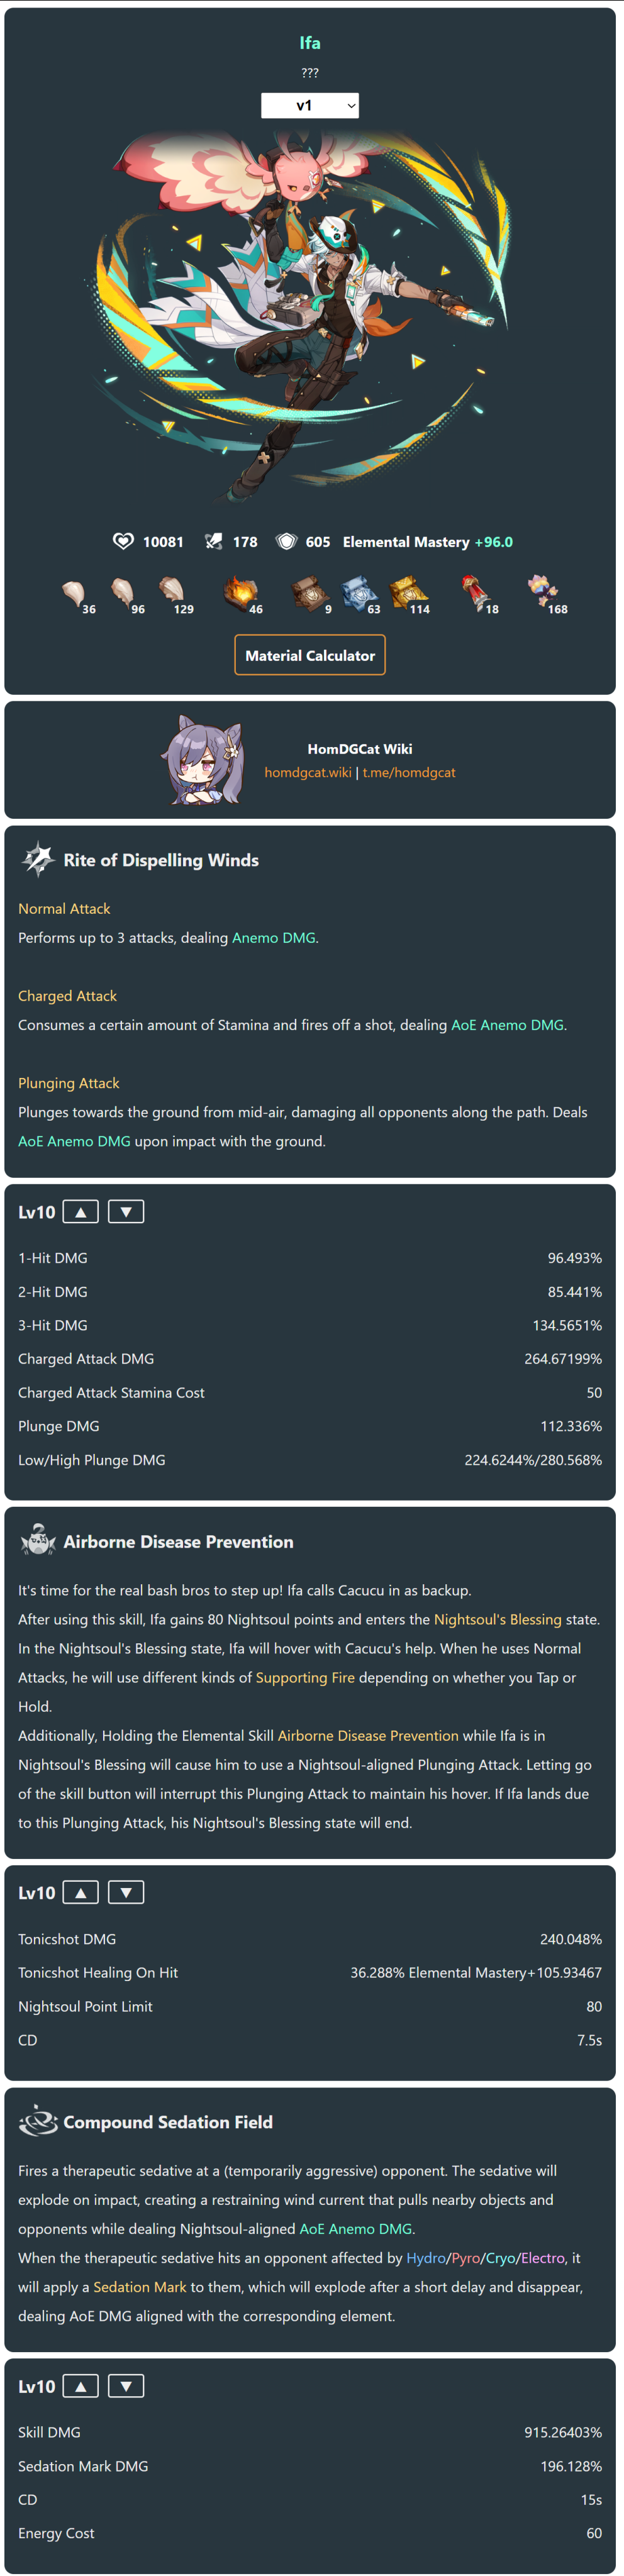Increase Normal Attack talent level with up arrow

click(x=81, y=1212)
